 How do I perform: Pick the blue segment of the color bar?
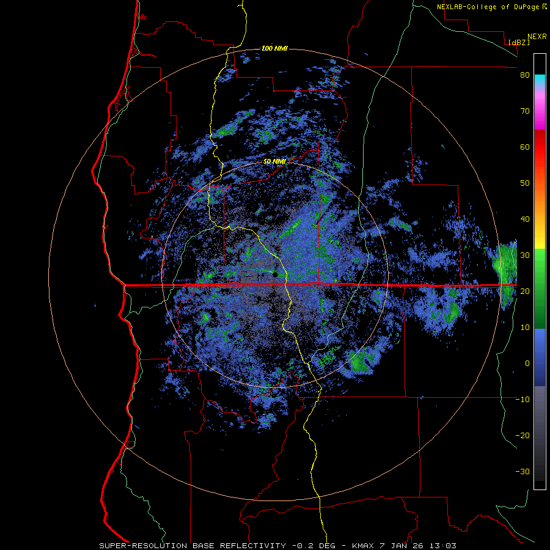540,358
